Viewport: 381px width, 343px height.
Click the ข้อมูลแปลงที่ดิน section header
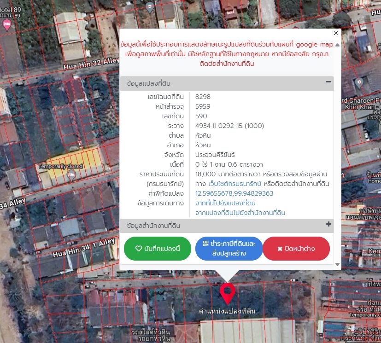tap(227, 83)
